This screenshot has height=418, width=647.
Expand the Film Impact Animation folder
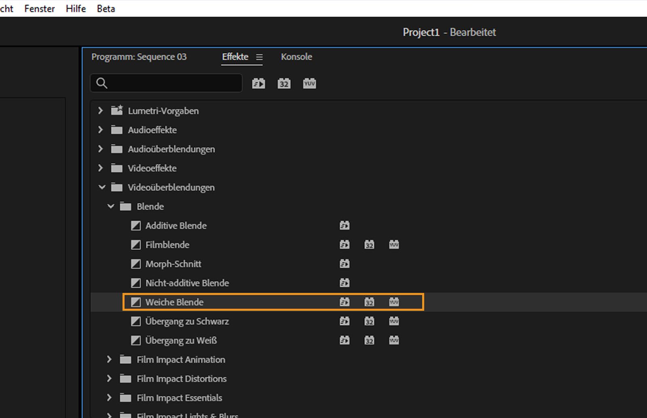click(x=109, y=359)
